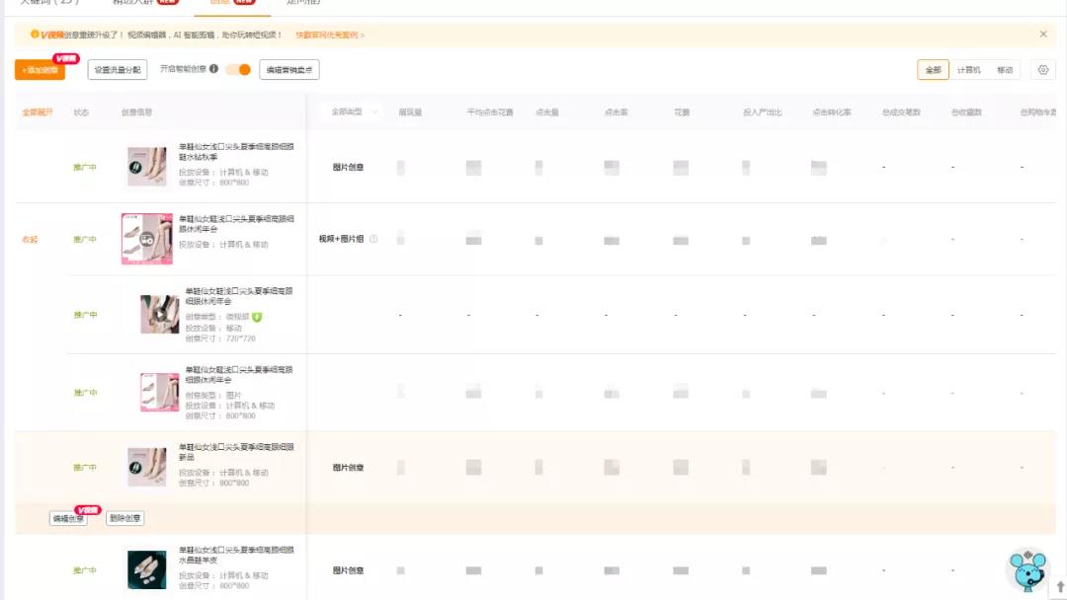This screenshot has height=600, width=1067.
Task: Click the info icon beside 开启智能创意
Action: [213, 69]
